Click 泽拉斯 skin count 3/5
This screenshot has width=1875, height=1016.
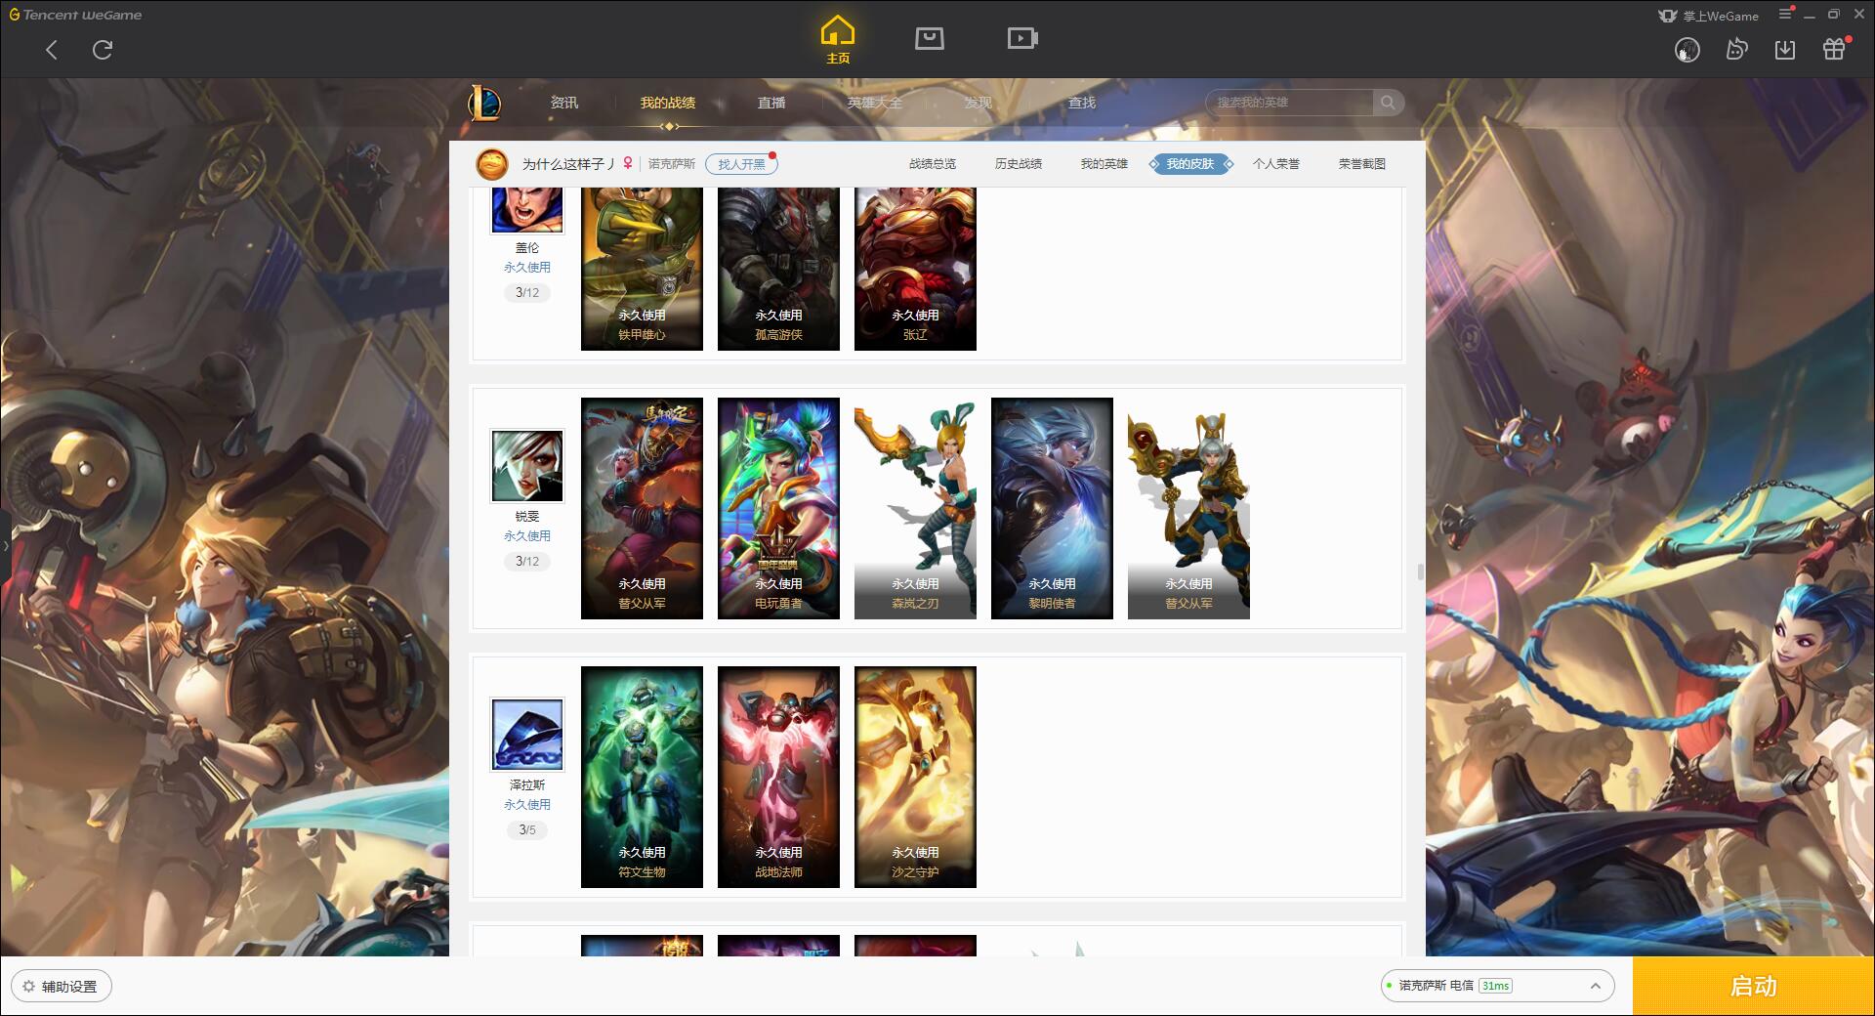pyautogui.click(x=526, y=830)
